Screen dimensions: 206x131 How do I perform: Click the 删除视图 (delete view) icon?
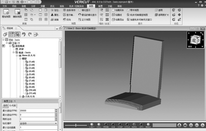point(17,12)
